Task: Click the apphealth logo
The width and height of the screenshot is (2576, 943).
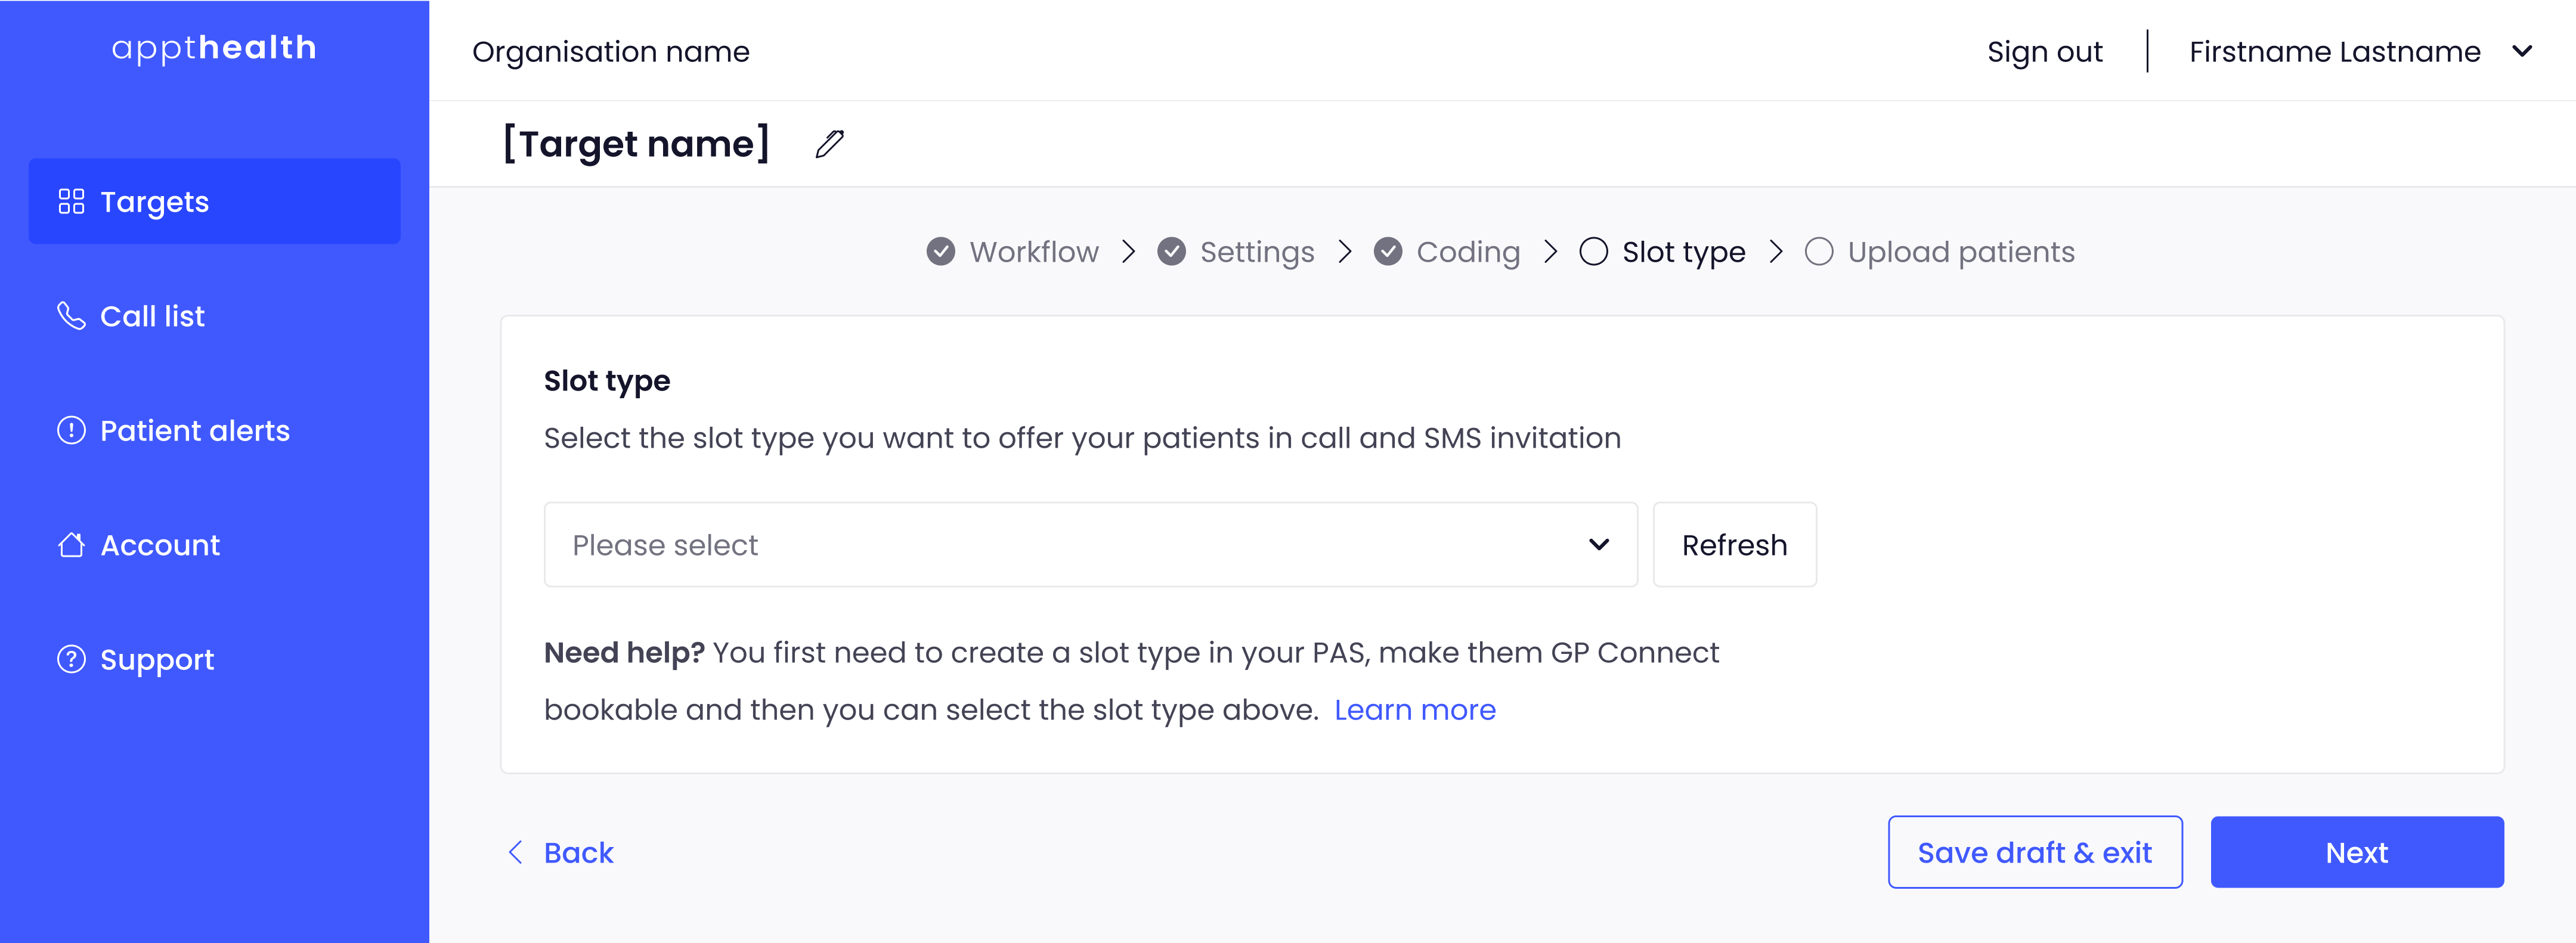Action: (x=214, y=48)
